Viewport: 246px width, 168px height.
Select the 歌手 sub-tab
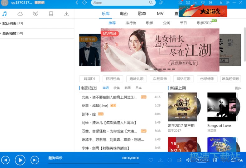[149, 23]
